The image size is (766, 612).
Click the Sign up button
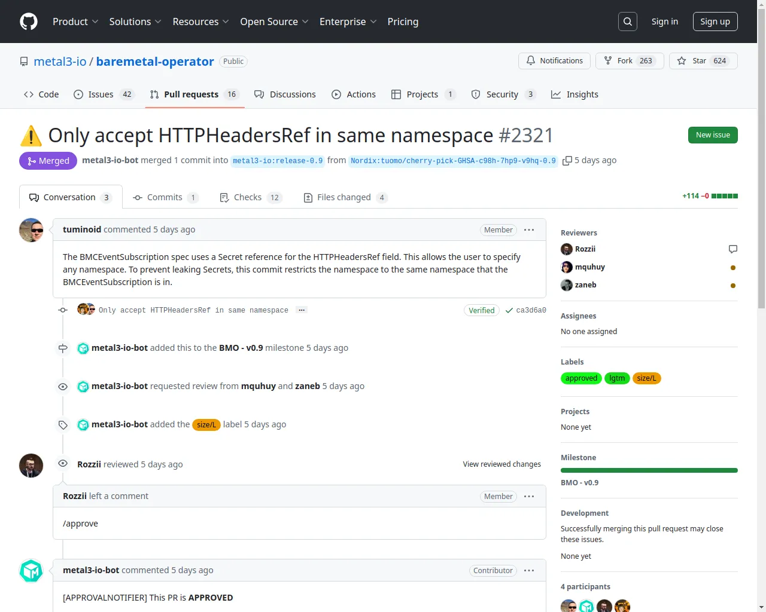715,22
